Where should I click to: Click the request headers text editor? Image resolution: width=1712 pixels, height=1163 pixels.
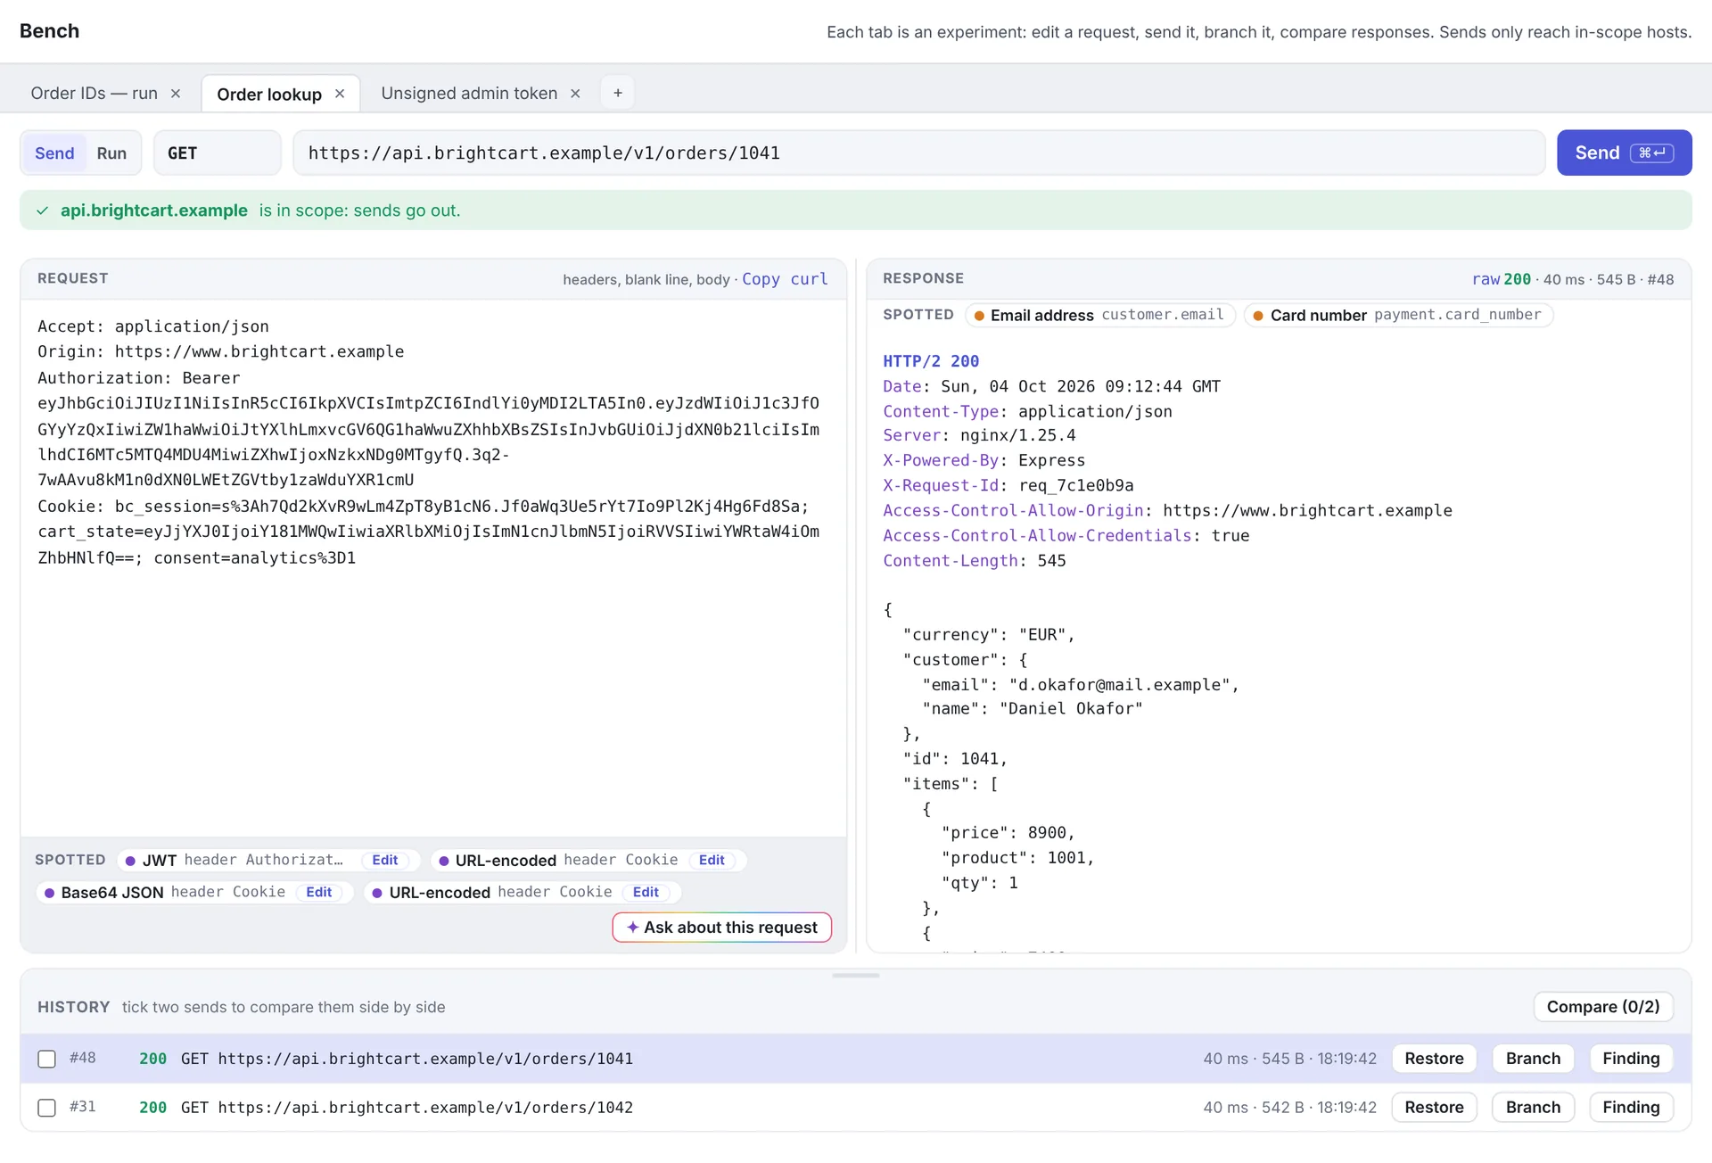tap(433, 567)
